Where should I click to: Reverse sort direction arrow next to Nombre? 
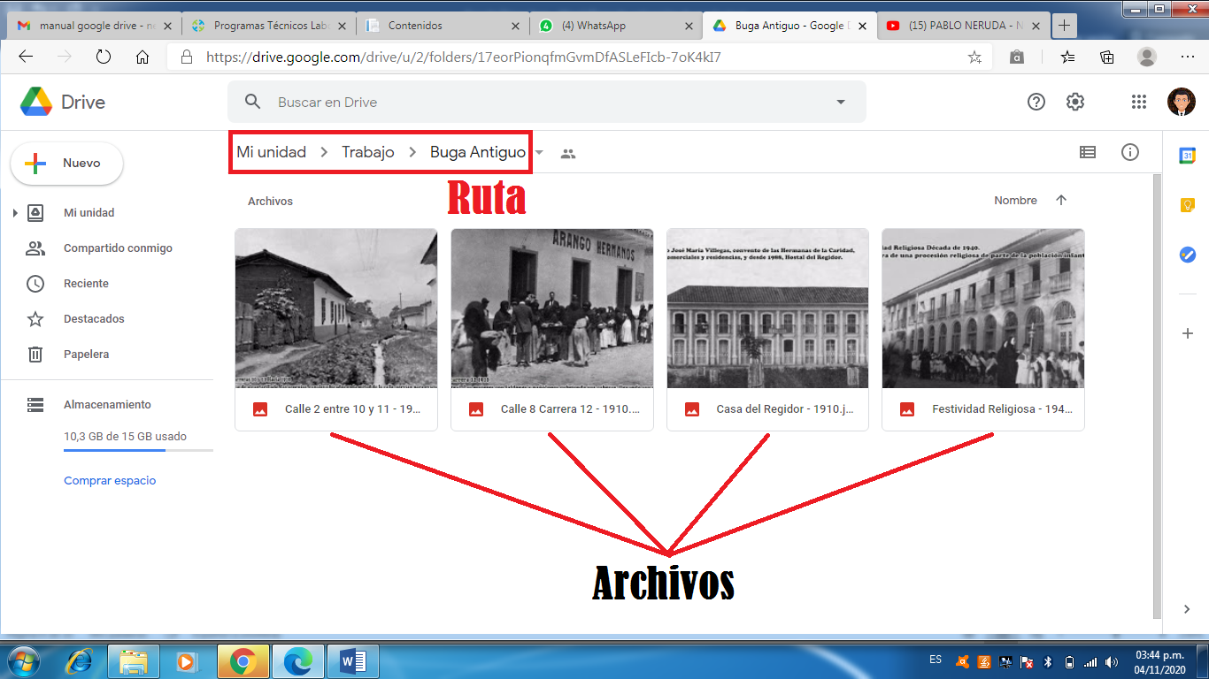click(x=1061, y=201)
